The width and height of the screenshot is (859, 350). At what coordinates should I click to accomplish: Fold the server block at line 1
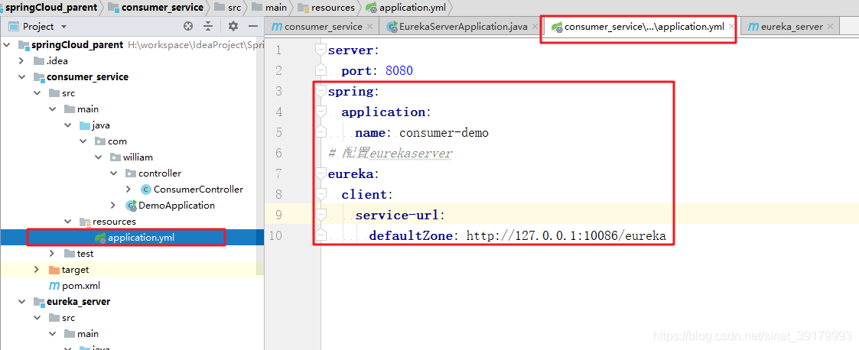320,50
